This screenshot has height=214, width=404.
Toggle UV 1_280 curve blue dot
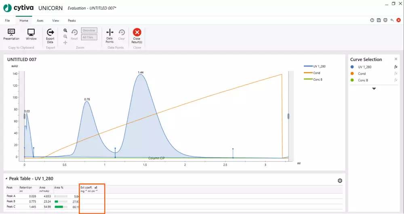tap(352, 67)
